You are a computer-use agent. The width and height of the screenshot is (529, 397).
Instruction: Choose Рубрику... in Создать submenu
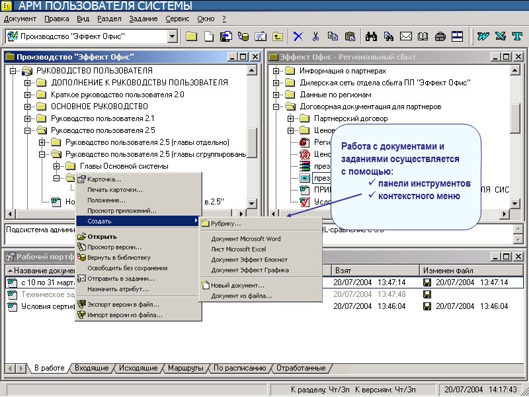tap(261, 224)
